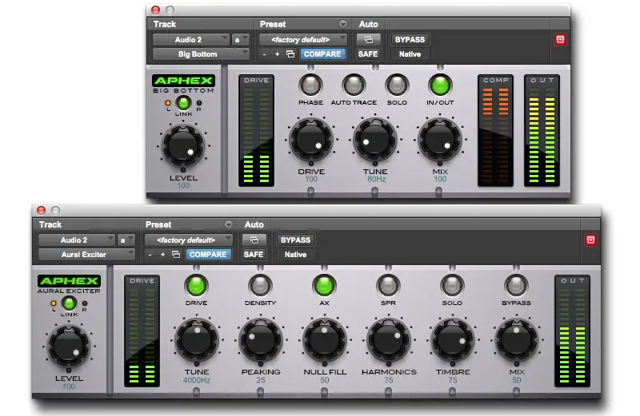640x416 pixels.
Task: Open automation enable icon in Big Bottom
Action: click(368, 39)
